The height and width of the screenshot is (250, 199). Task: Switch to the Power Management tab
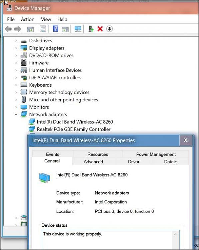156,154
